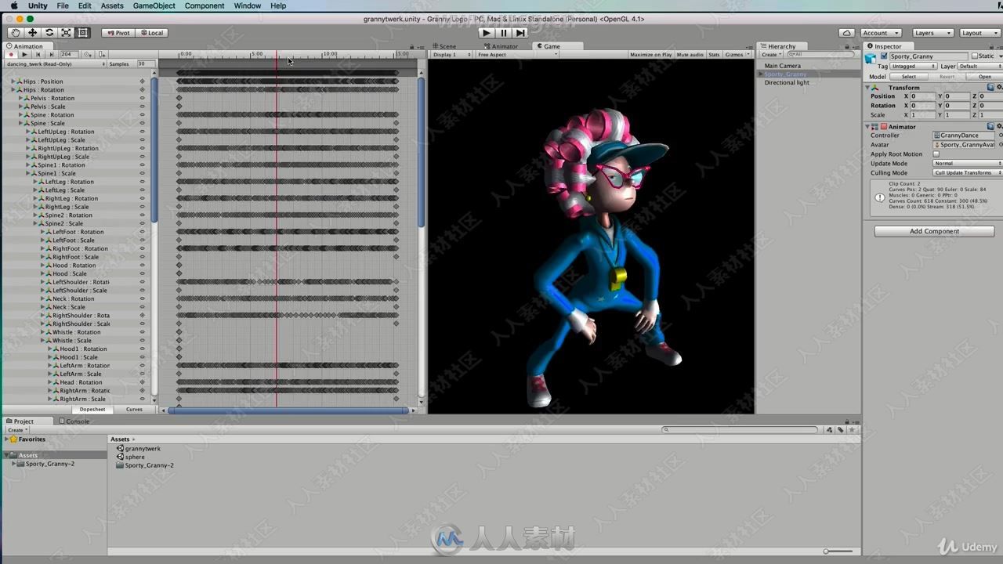Open the Tag Untagged dropdown
This screenshot has height=564, width=1003.
tap(913, 66)
